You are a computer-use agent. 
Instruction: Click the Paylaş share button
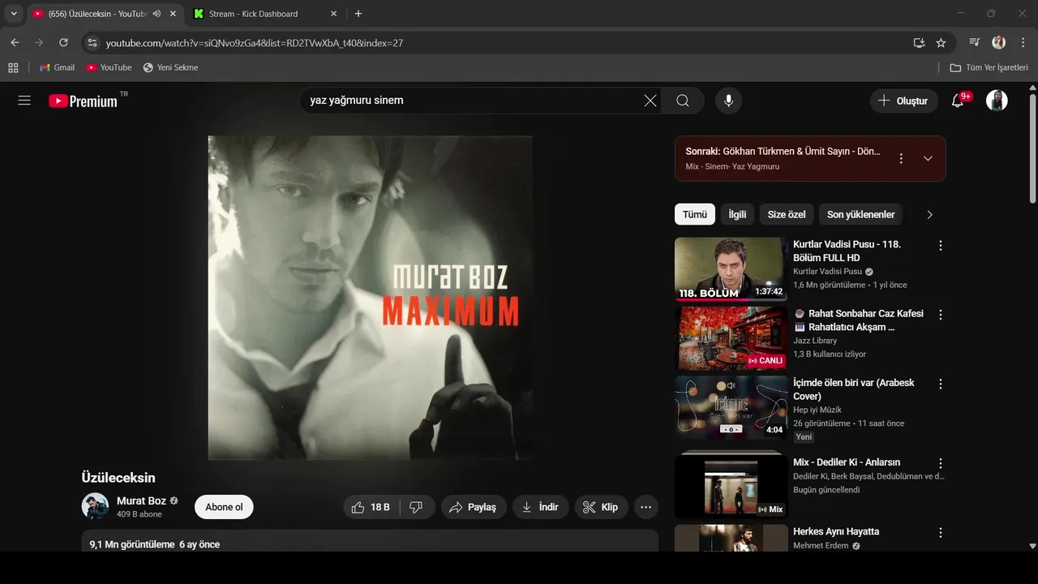pos(474,507)
